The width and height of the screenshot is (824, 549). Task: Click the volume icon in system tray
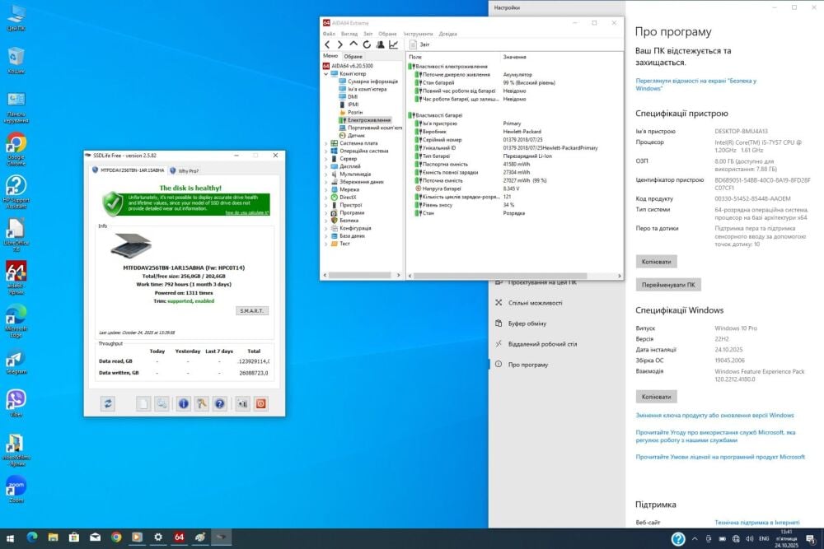749,538
